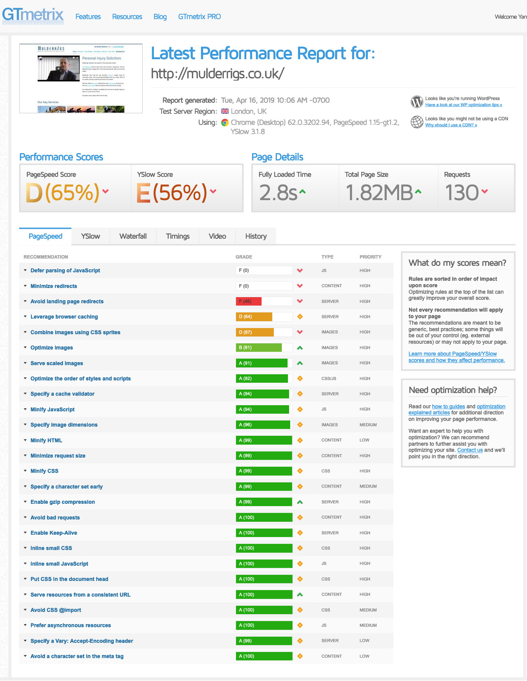
Task: Click the WordPress logo icon
Action: point(417,102)
